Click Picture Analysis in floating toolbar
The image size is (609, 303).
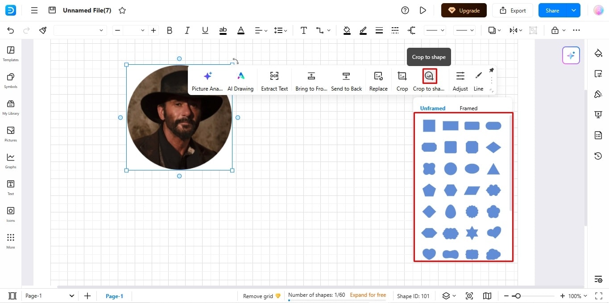click(x=207, y=81)
